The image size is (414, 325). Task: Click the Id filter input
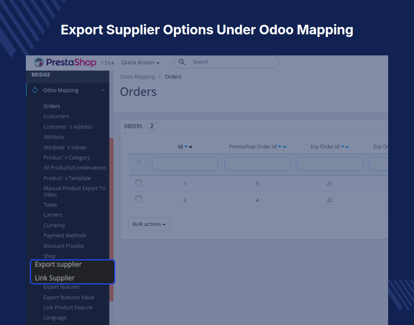(x=185, y=164)
